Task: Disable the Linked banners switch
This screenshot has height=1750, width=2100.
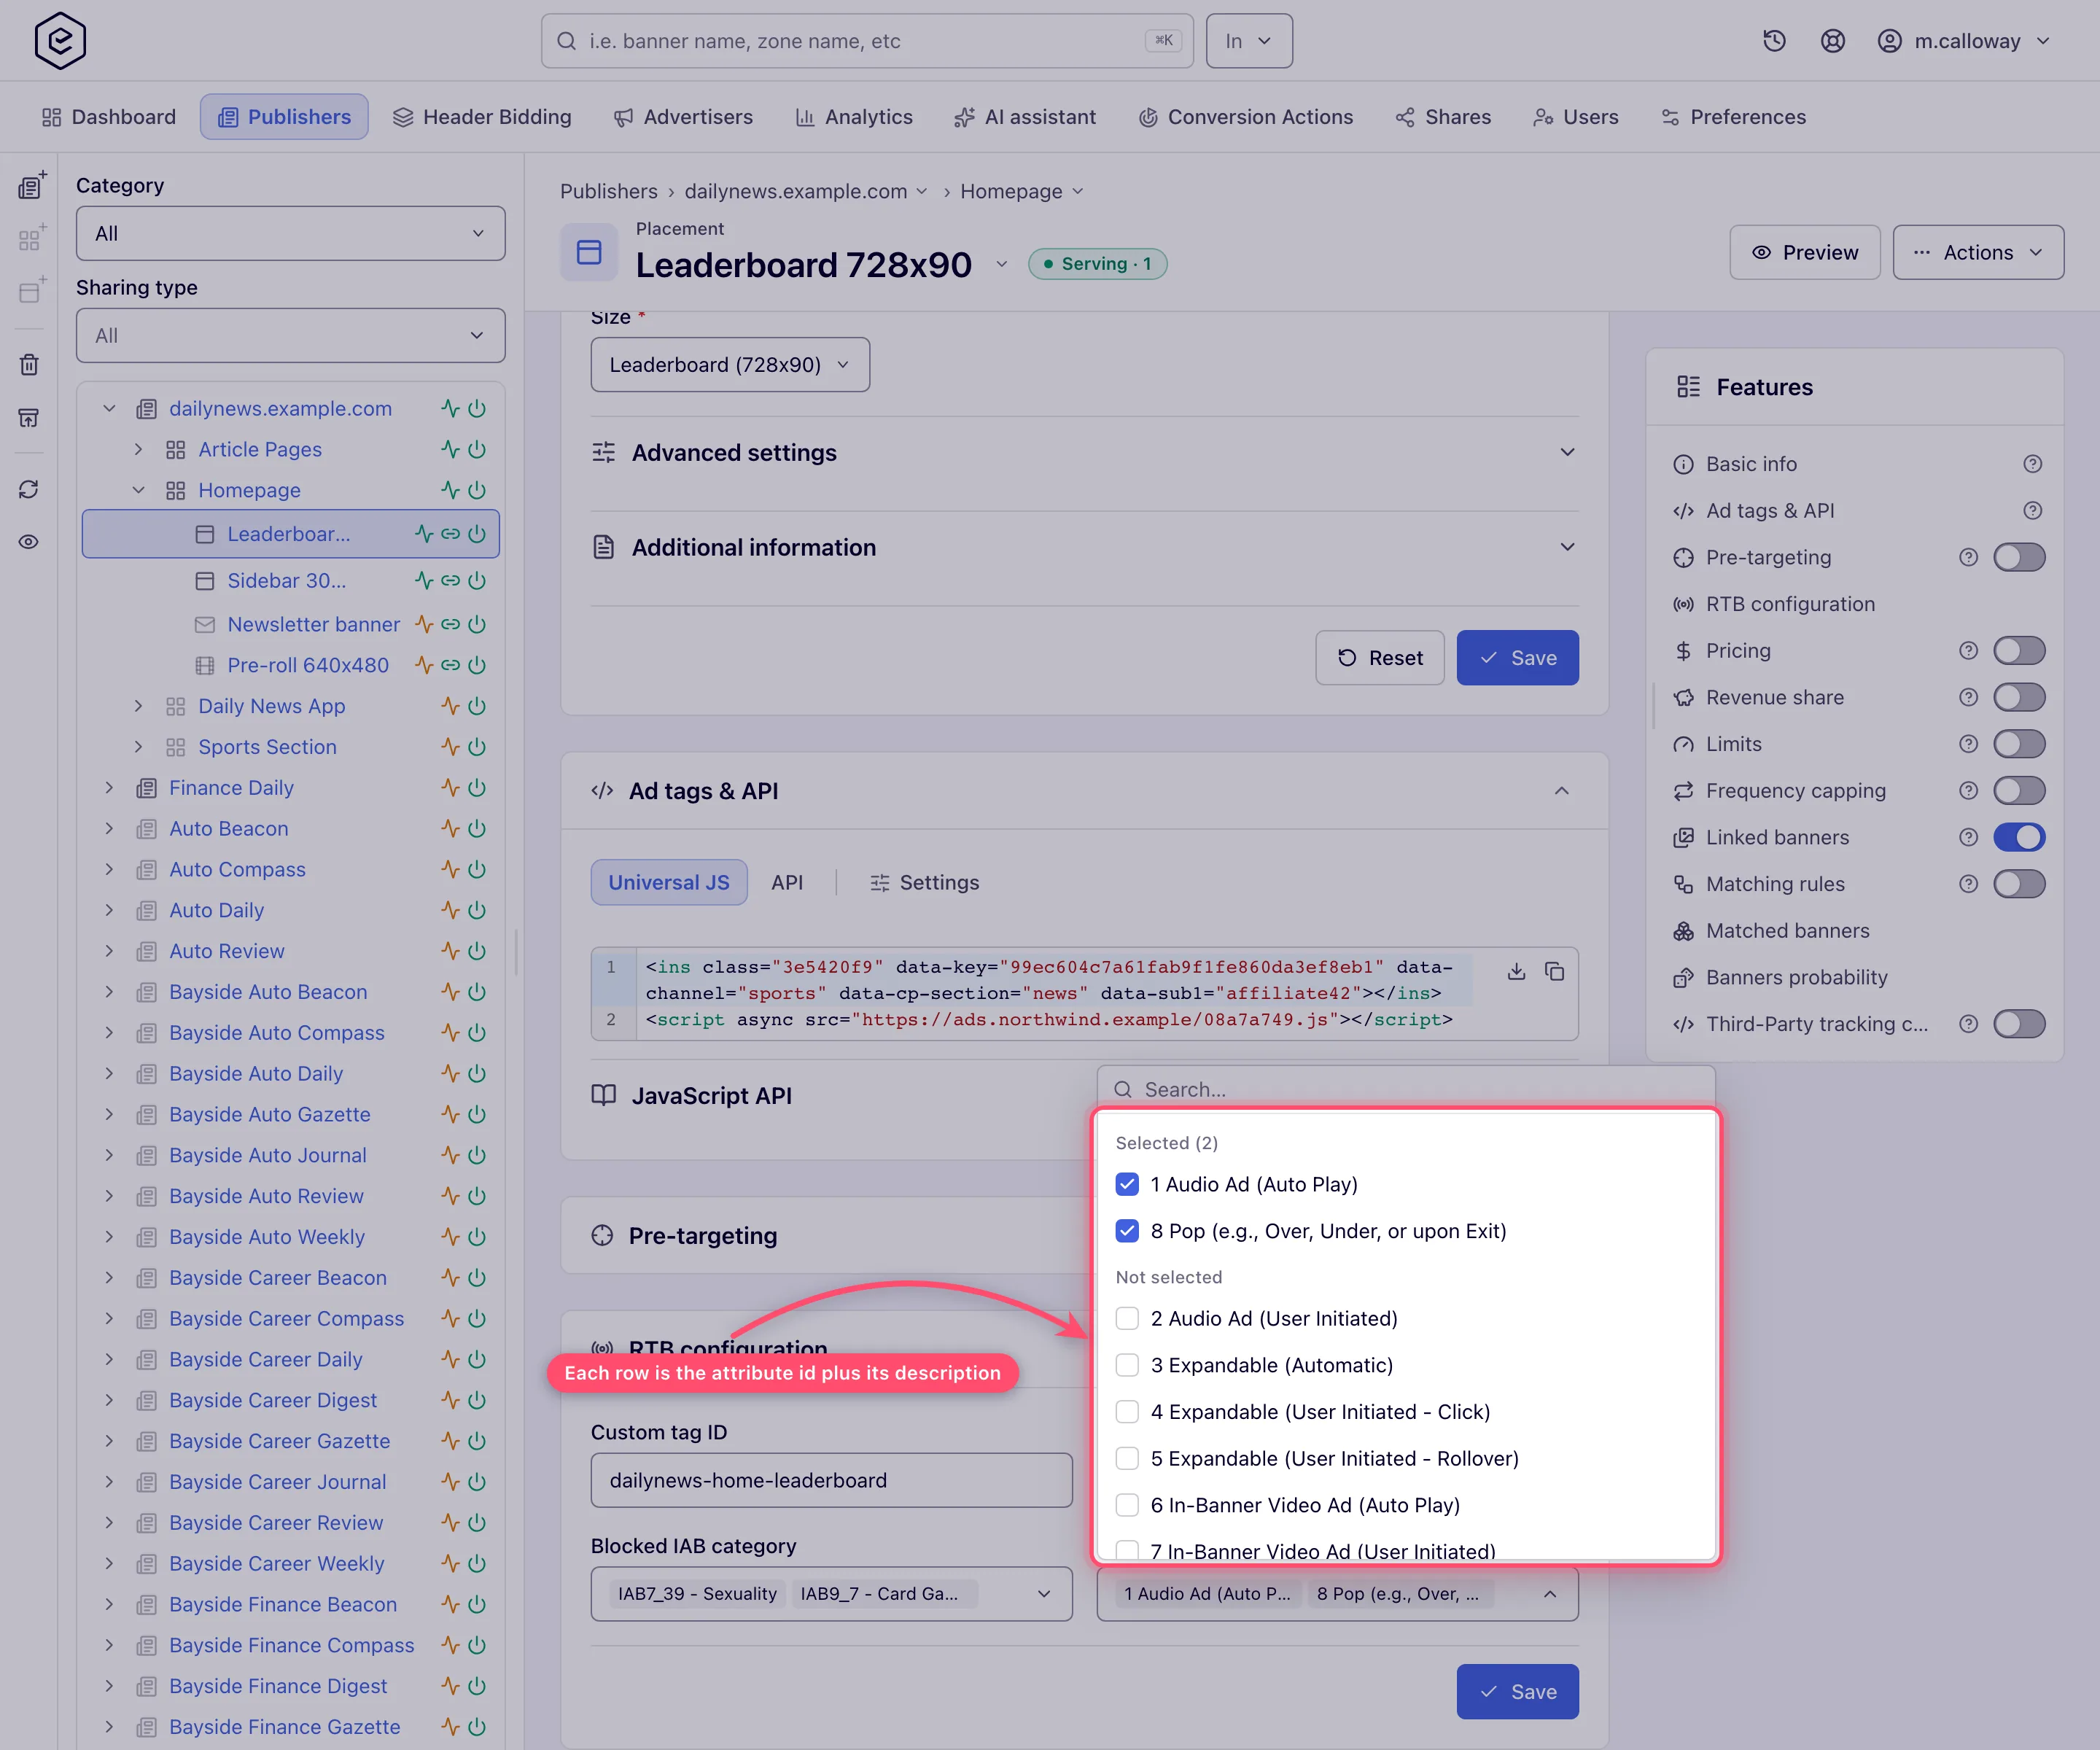Action: [2019, 837]
